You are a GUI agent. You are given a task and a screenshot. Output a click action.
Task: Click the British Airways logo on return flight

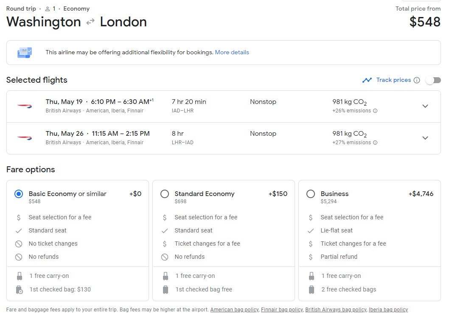pyautogui.click(x=24, y=138)
